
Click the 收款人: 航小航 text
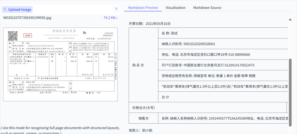click(141, 130)
